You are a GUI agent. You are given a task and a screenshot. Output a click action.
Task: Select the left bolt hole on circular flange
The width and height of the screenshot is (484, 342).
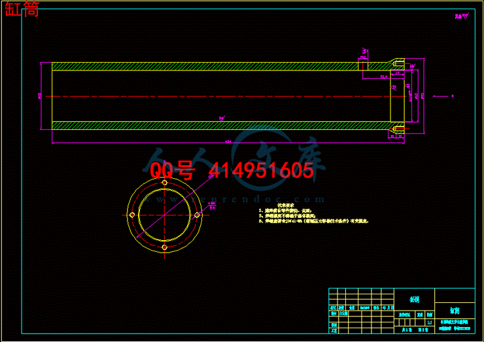point(132,215)
